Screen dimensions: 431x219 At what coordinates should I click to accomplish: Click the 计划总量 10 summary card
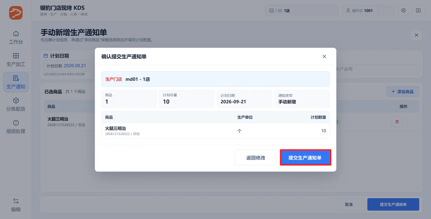click(x=187, y=99)
